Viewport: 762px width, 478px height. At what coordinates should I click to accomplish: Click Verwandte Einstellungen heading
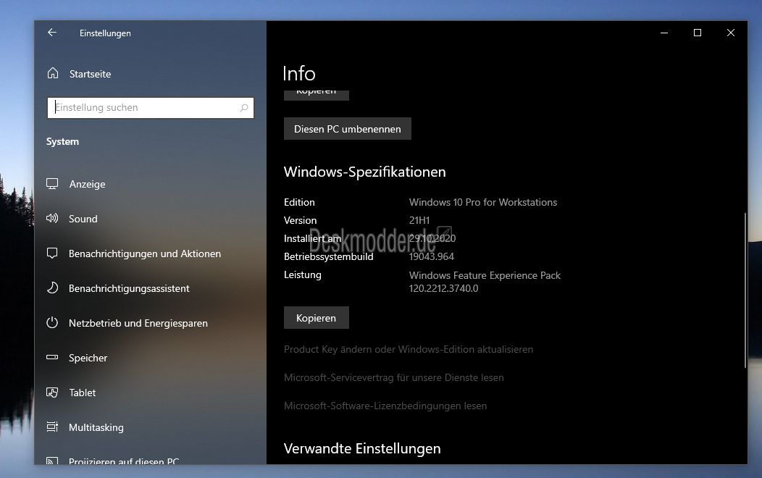(362, 448)
